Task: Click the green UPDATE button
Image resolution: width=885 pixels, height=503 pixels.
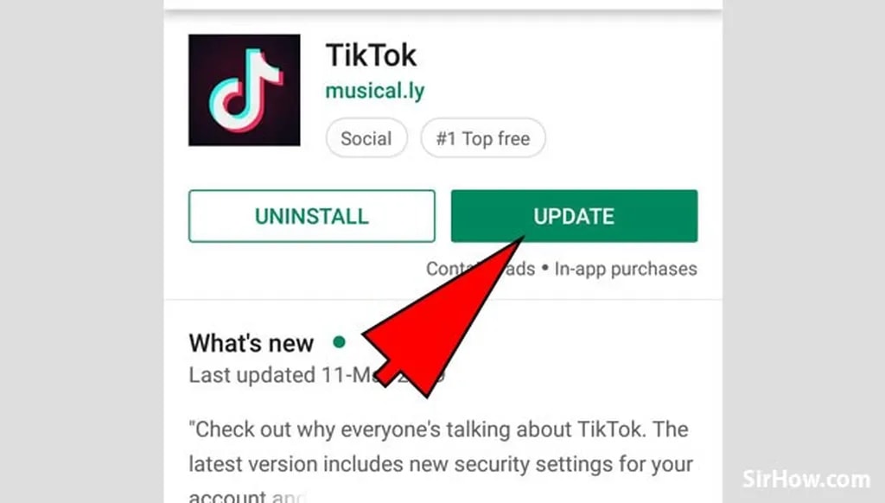Action: tap(574, 216)
